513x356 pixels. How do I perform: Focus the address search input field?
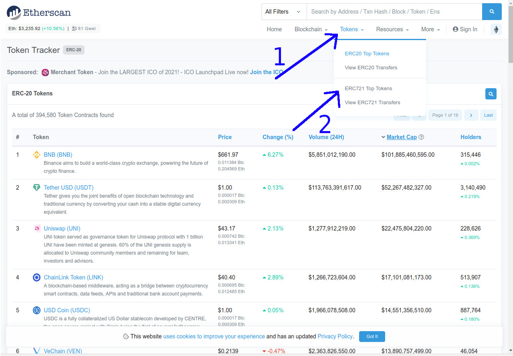394,12
